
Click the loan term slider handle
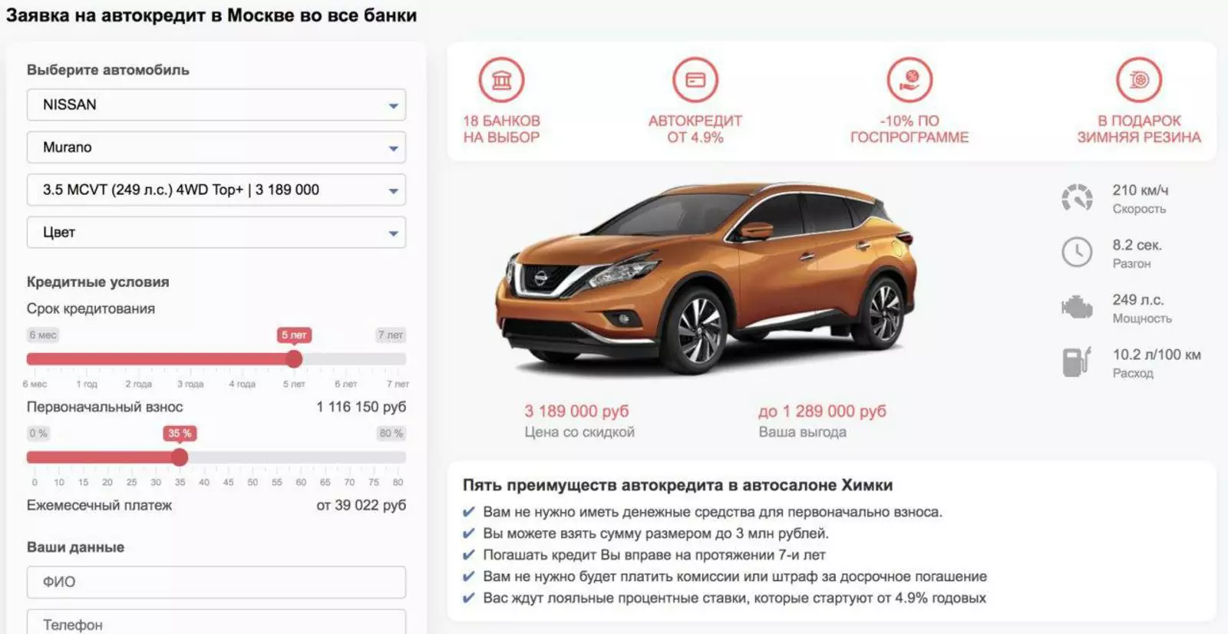click(294, 359)
